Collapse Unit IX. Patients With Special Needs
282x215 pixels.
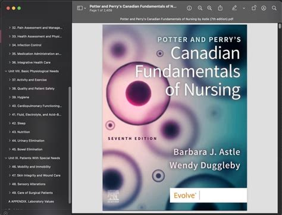point(6,158)
